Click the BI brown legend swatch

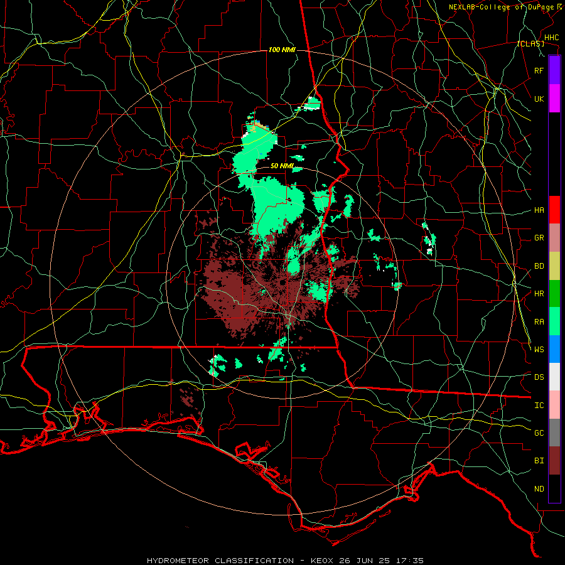[x=554, y=461]
